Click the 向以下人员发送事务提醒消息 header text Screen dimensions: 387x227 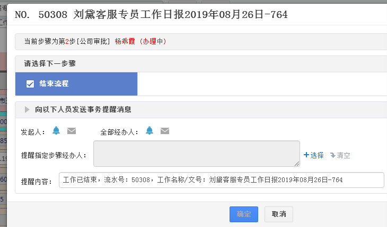(83, 110)
